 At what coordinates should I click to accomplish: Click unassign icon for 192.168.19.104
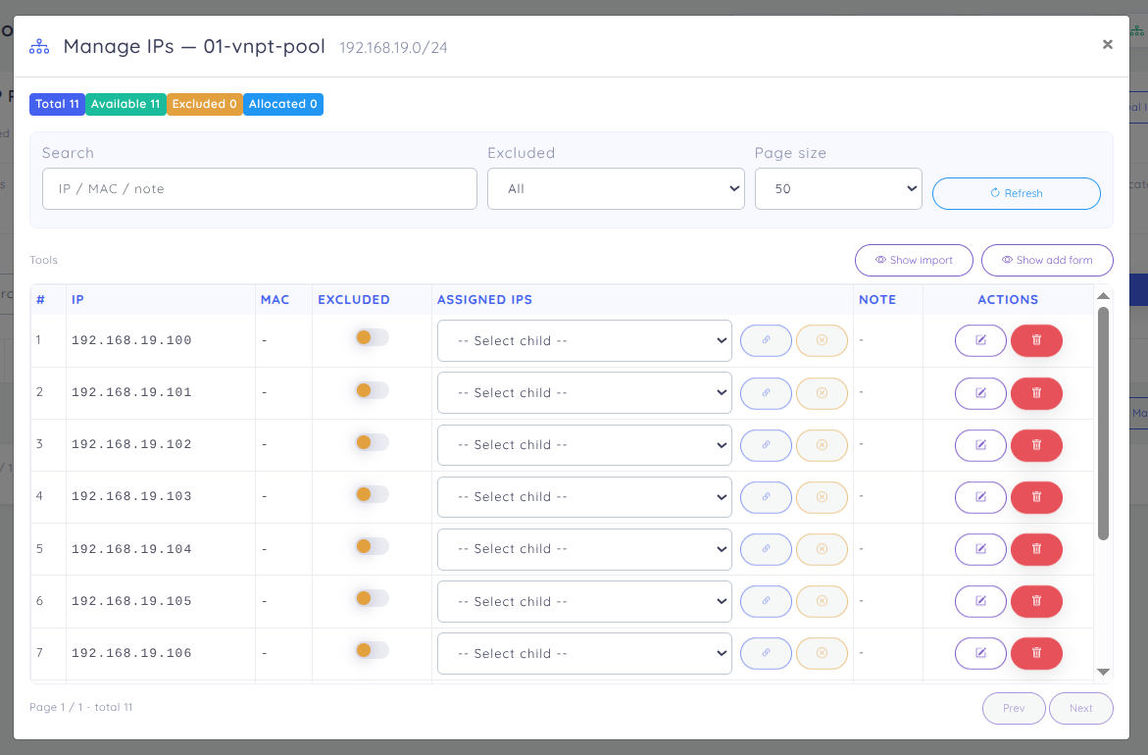(x=822, y=549)
